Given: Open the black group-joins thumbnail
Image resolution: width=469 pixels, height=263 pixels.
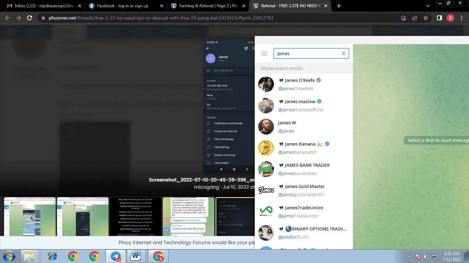Looking at the screenshot, I should 136,216.
